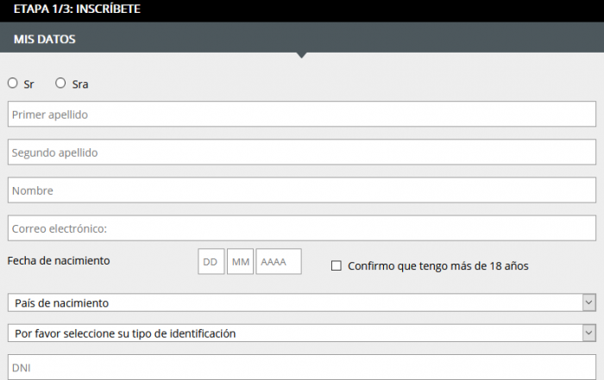Click the Correo electrónico field
The image size is (604, 380).
302,228
